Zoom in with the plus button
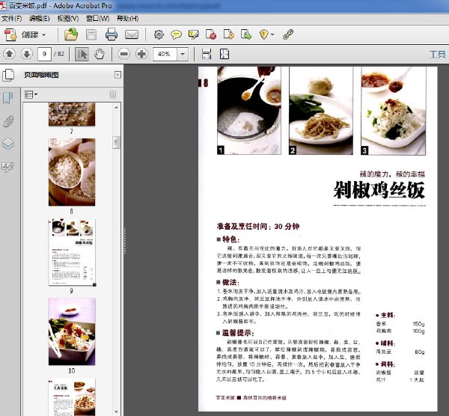The image size is (449, 416). coord(141,54)
